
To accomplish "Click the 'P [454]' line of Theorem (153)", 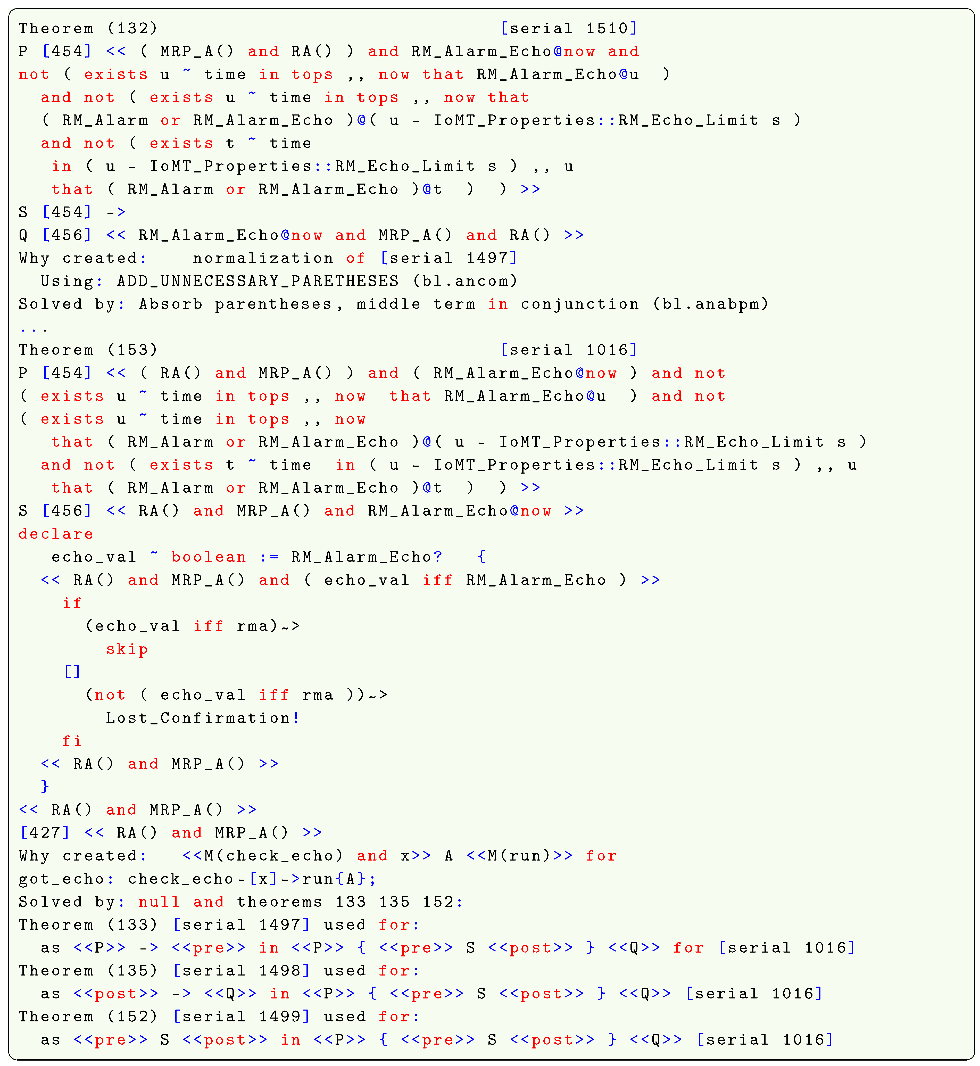I will (x=372, y=373).
